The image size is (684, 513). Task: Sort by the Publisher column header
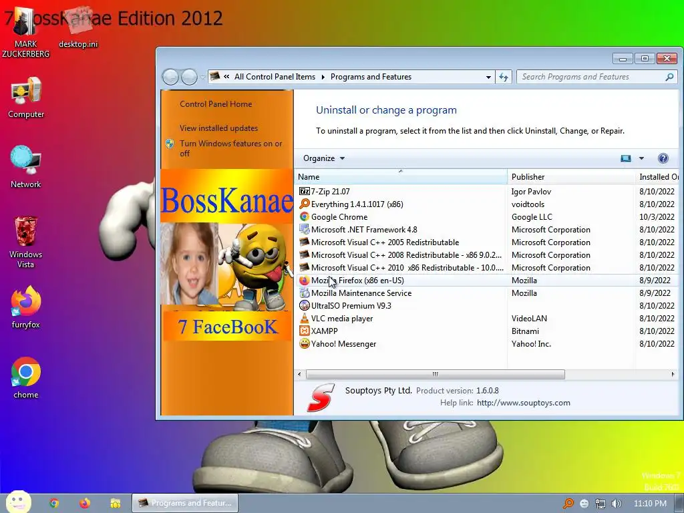[570, 176]
